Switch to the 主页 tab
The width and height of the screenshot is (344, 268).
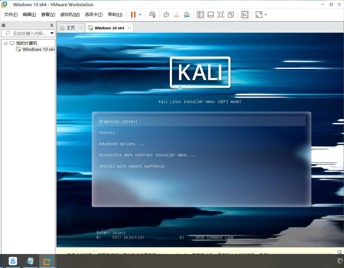70,28
